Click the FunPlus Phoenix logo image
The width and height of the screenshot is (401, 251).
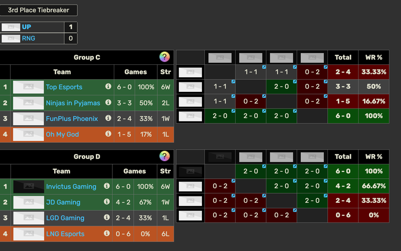pyautogui.click(x=29, y=118)
